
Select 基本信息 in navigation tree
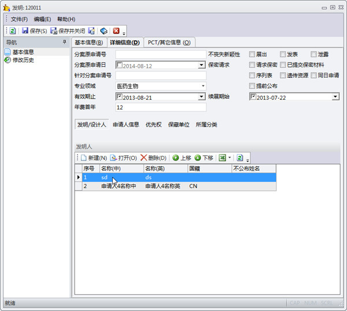[23, 52]
